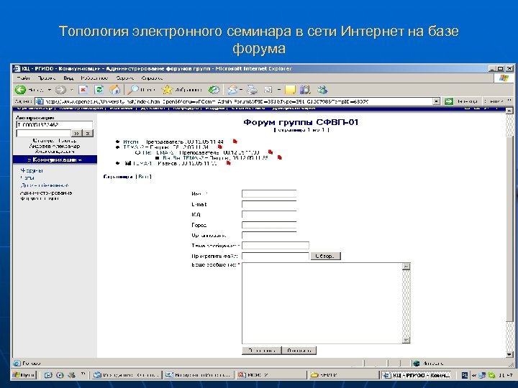Click message text area scroll down arrow

click(x=406, y=340)
